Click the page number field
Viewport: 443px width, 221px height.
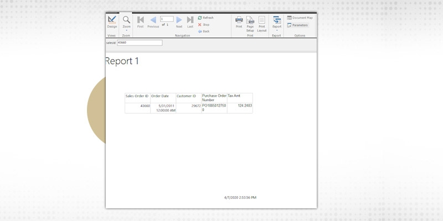click(x=166, y=19)
